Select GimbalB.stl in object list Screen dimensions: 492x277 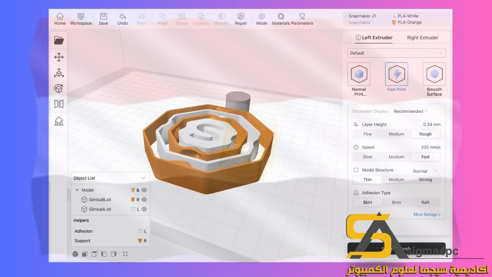point(100,200)
